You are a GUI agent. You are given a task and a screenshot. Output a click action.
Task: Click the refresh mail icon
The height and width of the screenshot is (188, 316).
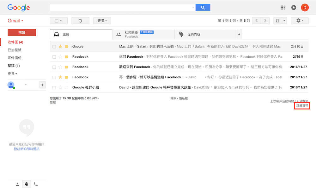click(80, 21)
